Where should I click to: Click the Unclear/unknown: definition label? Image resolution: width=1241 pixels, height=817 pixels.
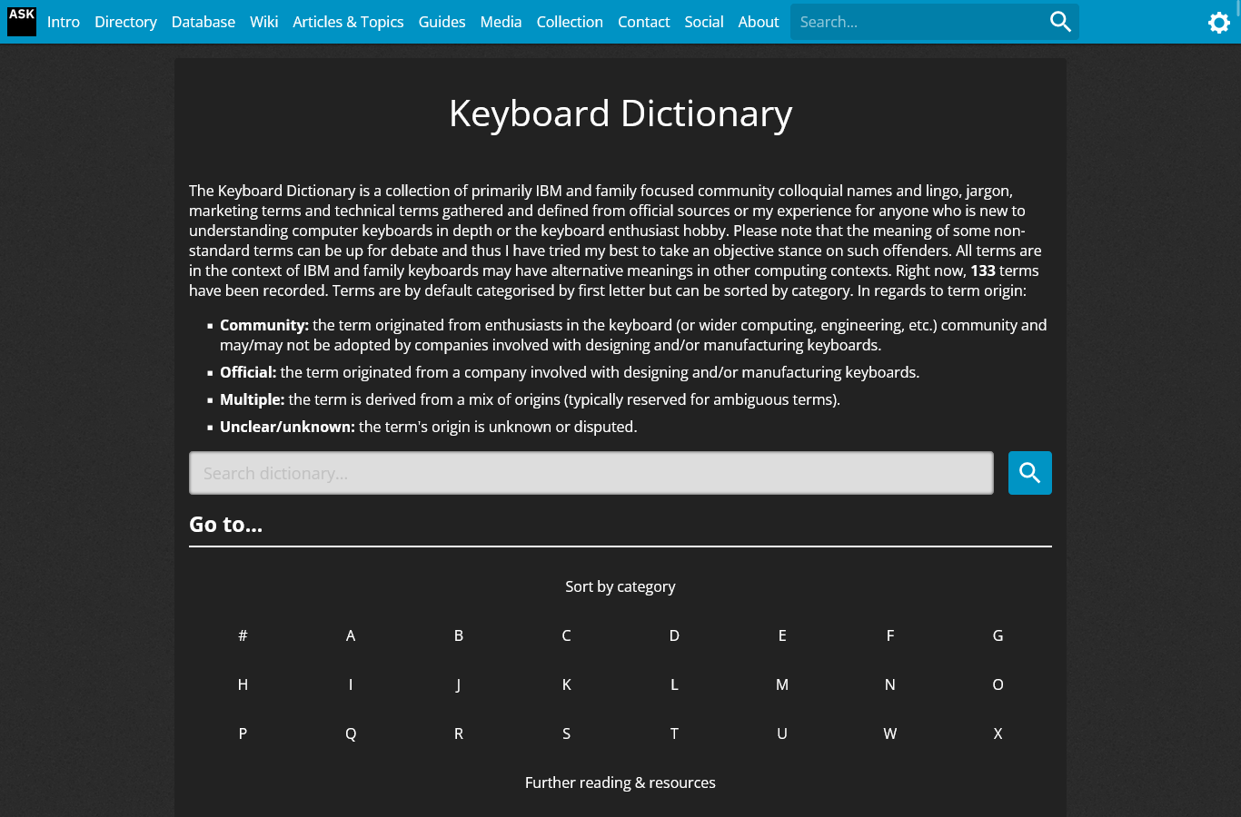point(287,427)
